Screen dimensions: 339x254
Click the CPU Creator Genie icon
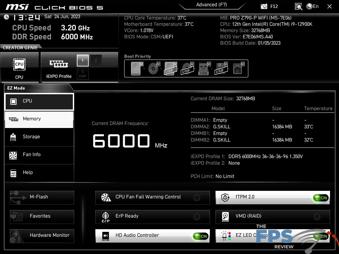[x=19, y=64]
